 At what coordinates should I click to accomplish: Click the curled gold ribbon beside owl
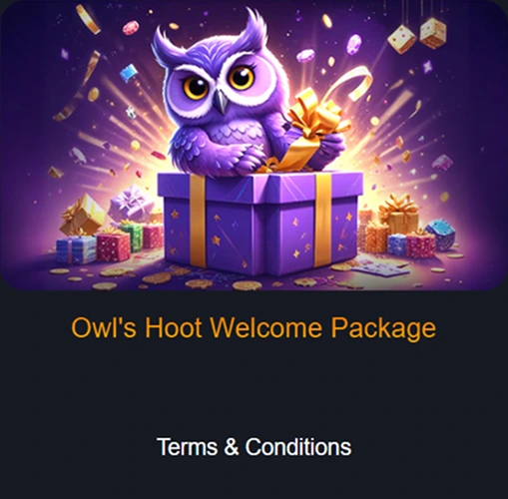click(x=354, y=82)
